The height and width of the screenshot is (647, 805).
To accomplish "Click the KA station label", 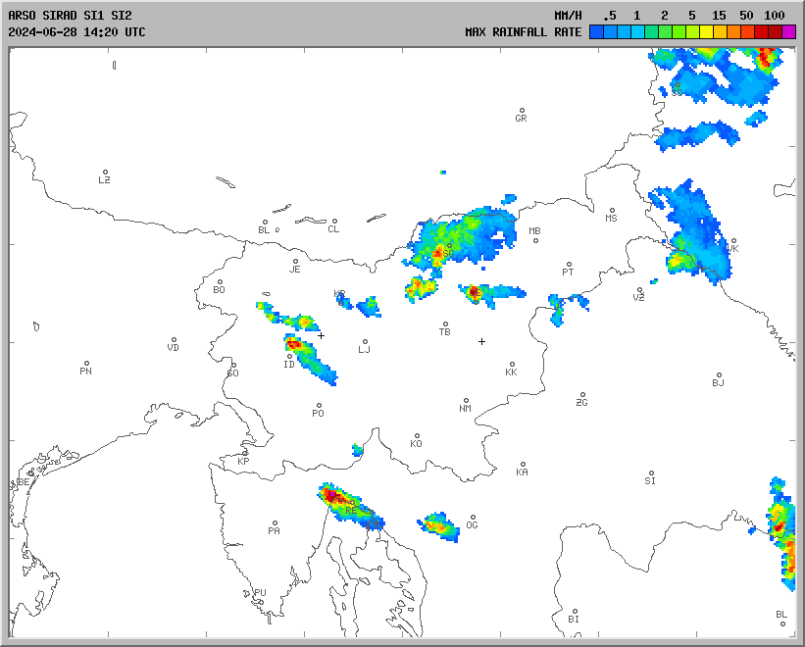I will click(522, 473).
